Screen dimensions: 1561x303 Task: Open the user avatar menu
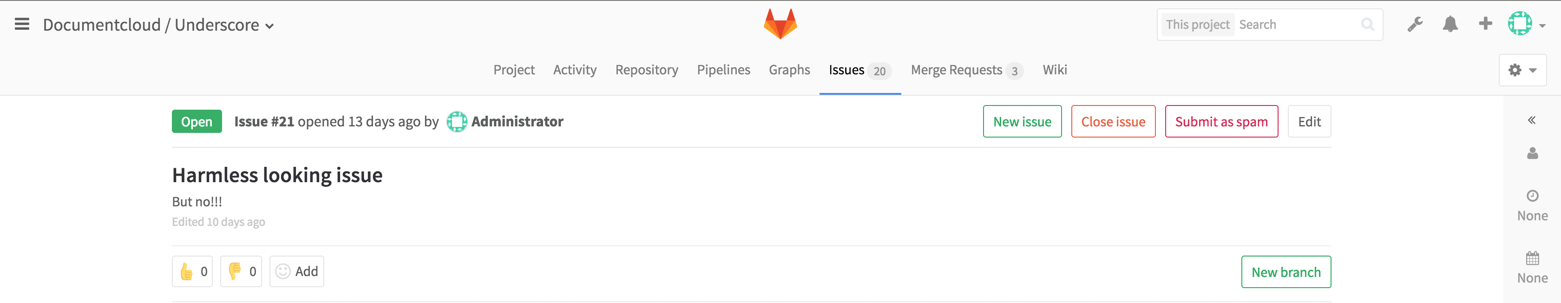point(1522,24)
